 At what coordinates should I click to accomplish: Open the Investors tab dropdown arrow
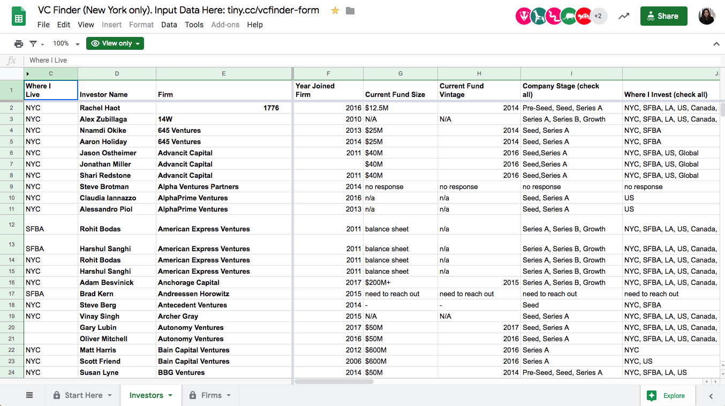click(x=170, y=395)
